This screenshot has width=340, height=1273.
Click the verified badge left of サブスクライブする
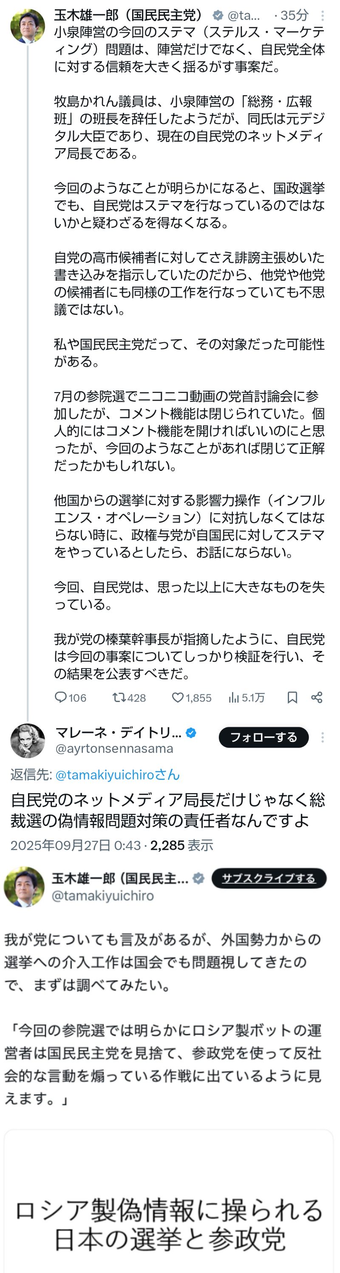(x=198, y=878)
